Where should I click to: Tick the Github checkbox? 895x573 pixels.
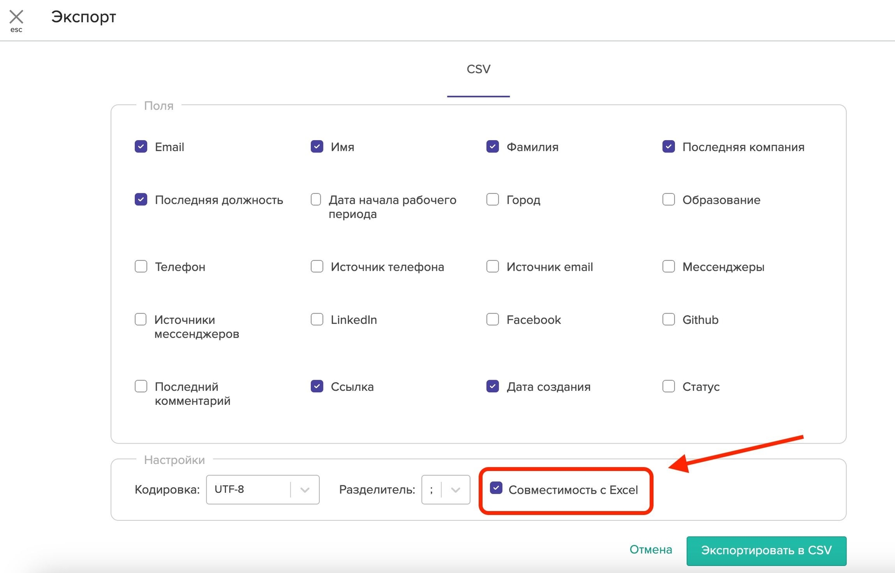(x=668, y=319)
